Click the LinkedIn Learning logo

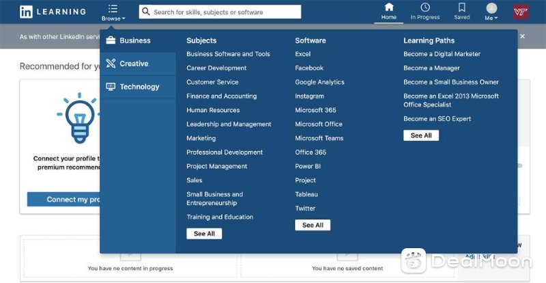click(53, 12)
